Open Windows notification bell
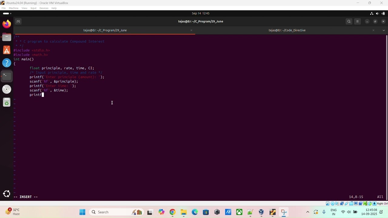Viewport: 388px width, 218px height. tap(381, 212)
